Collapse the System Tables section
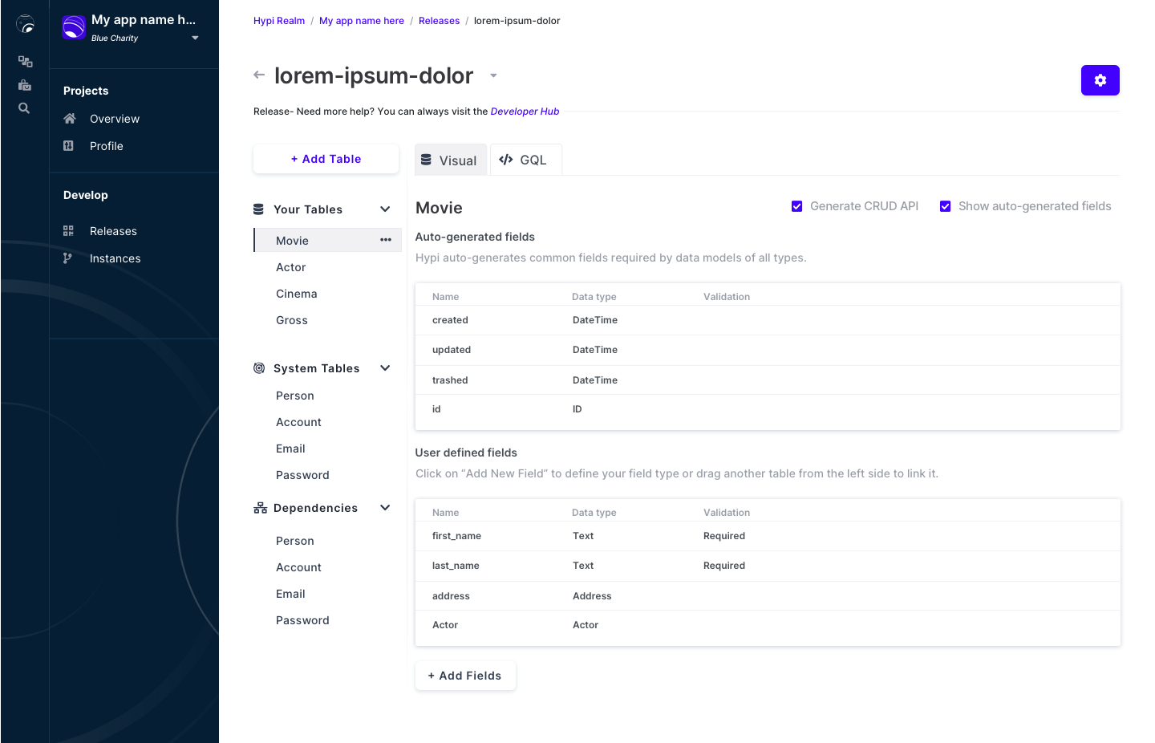Image resolution: width=1155 pixels, height=743 pixels. (385, 368)
